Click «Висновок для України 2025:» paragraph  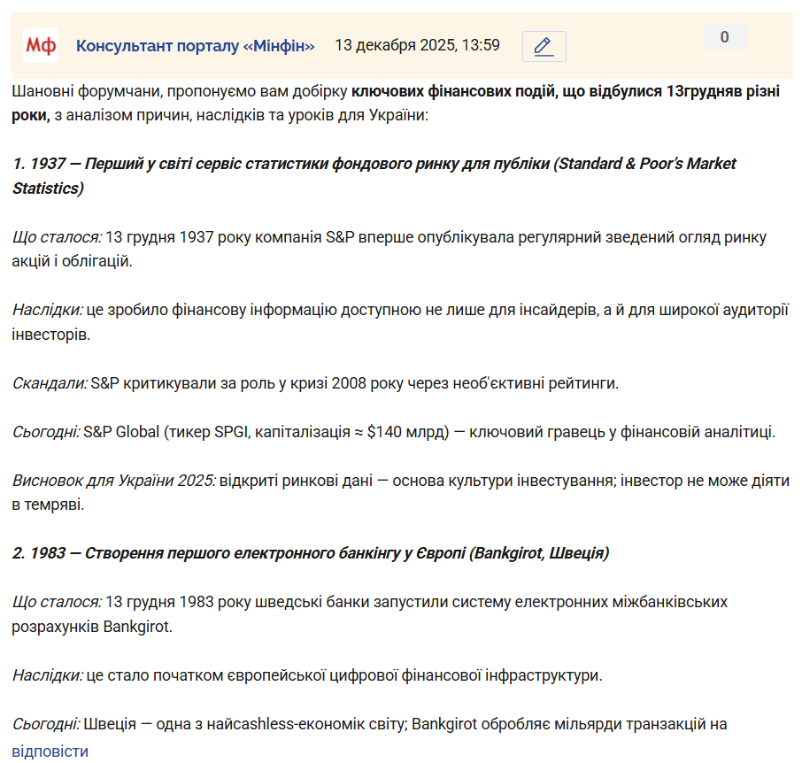pos(400,492)
